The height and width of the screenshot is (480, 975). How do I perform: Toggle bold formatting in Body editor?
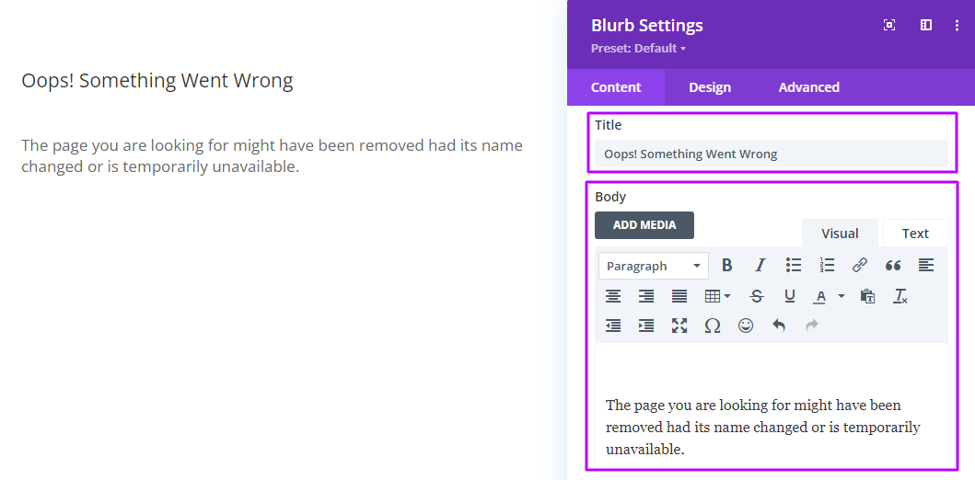(x=726, y=266)
